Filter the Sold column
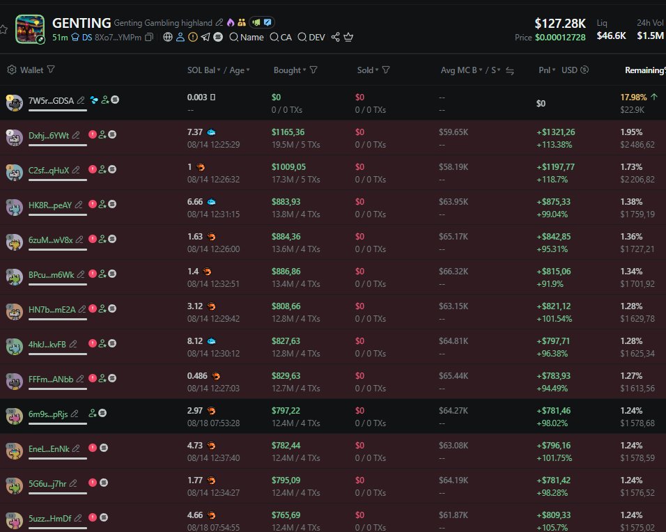 click(x=386, y=70)
